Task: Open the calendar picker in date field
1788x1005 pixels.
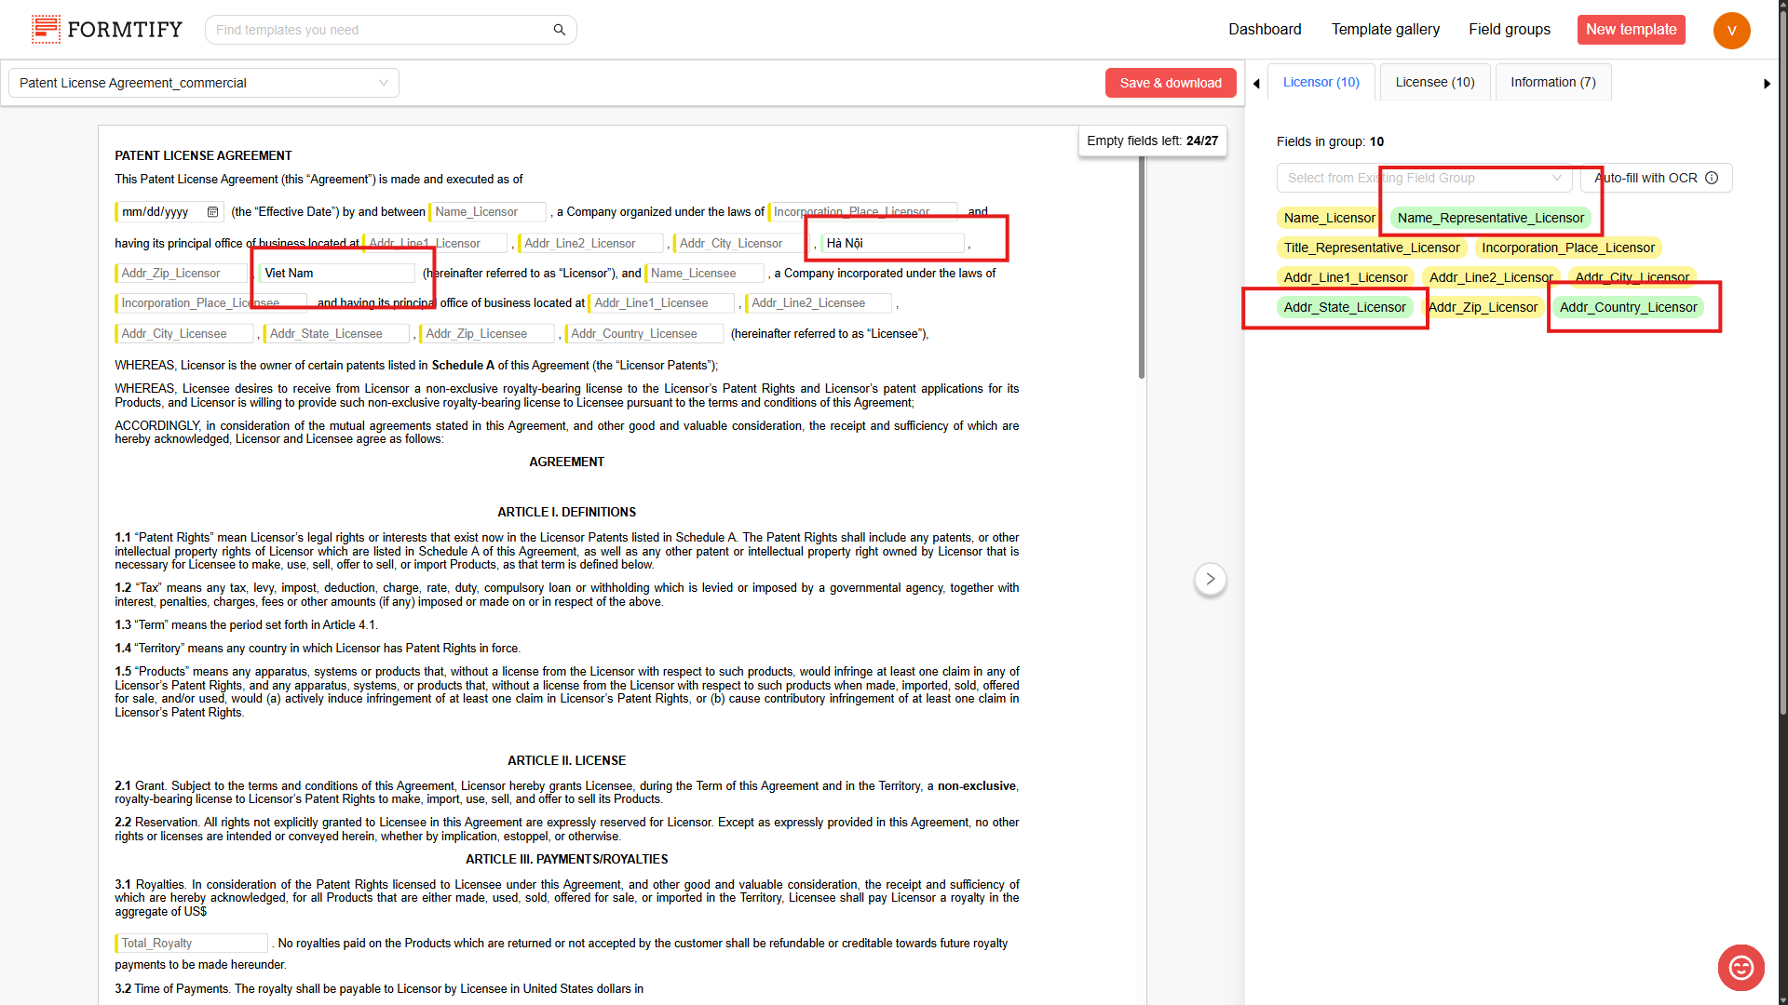Action: pyautogui.click(x=212, y=212)
